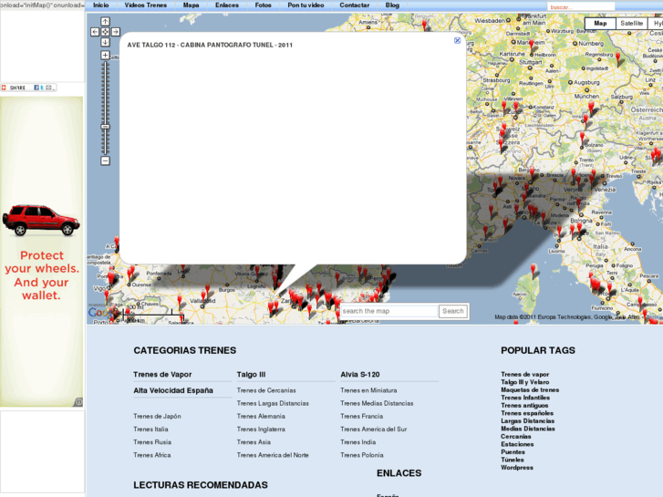Open the Videos Trenes menu item

145,5
